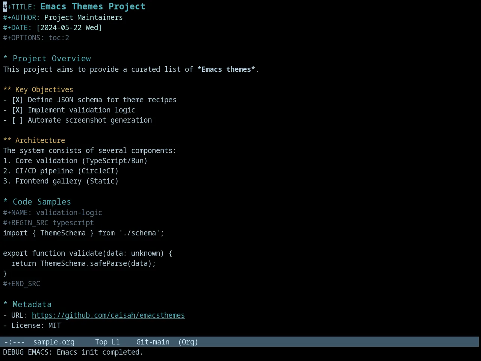Toggle the 'Implement validation logic' checkbox
The height and width of the screenshot is (361, 481).
pyautogui.click(x=17, y=110)
